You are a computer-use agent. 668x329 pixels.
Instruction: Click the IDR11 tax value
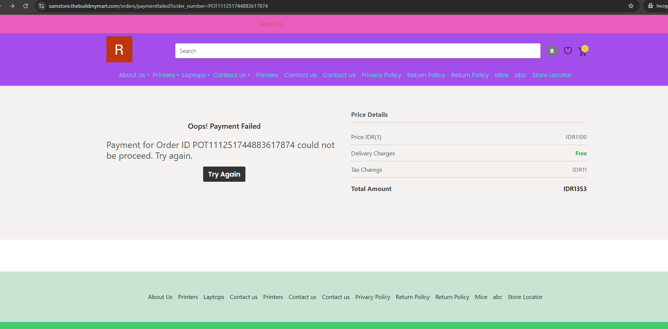(579, 170)
